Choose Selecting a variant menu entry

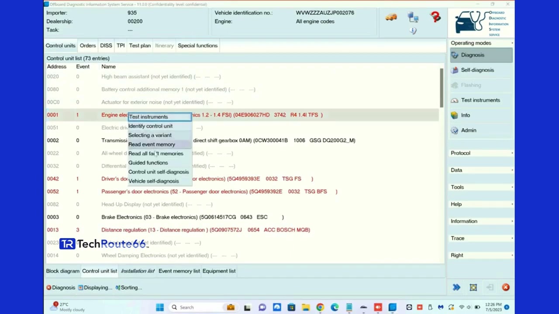click(x=159, y=135)
